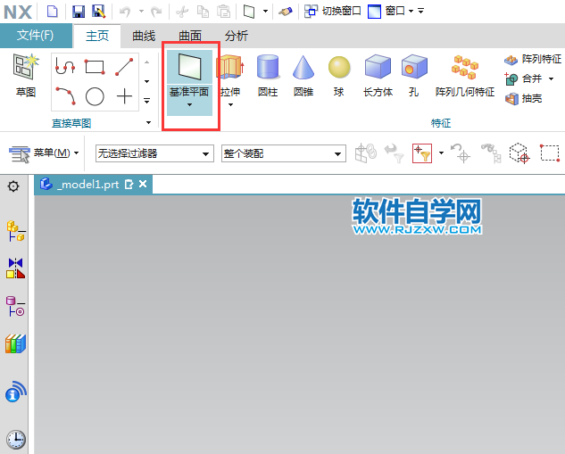Click the New file icon
Image resolution: width=565 pixels, height=454 pixels.
click(x=53, y=12)
